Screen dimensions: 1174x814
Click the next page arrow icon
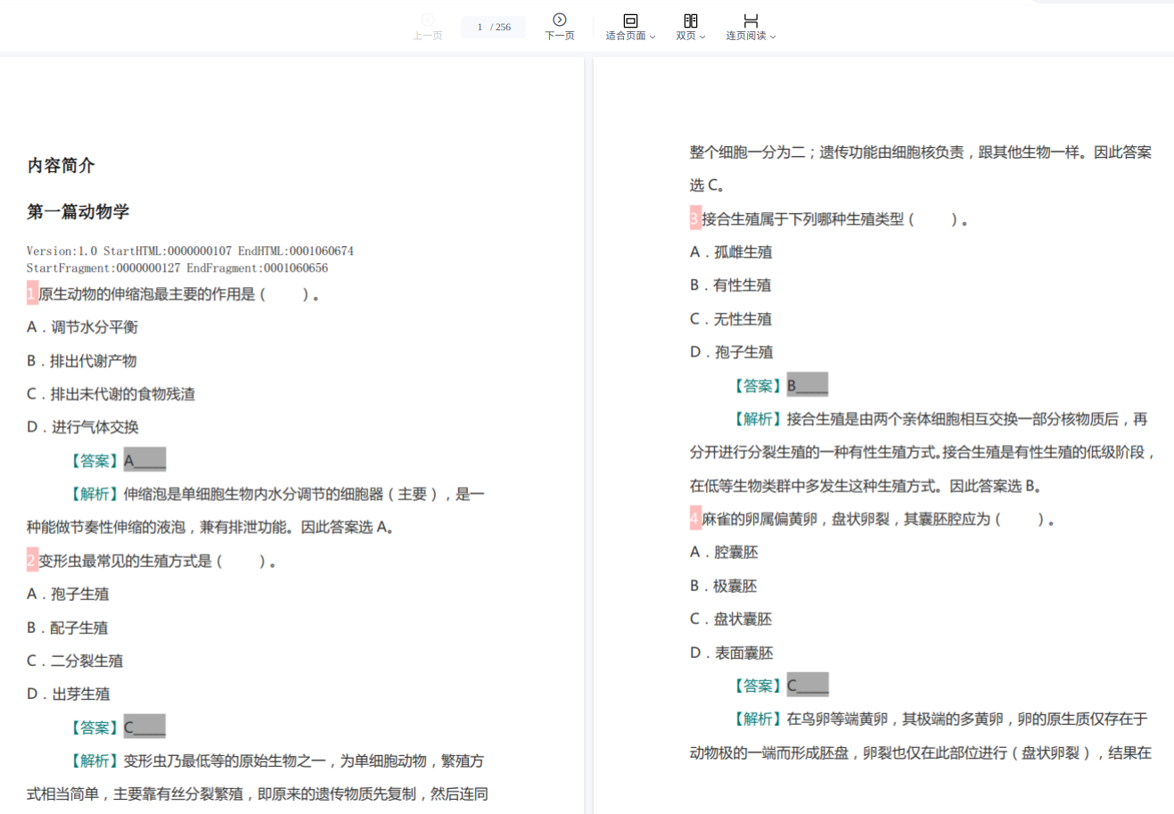pos(559,20)
